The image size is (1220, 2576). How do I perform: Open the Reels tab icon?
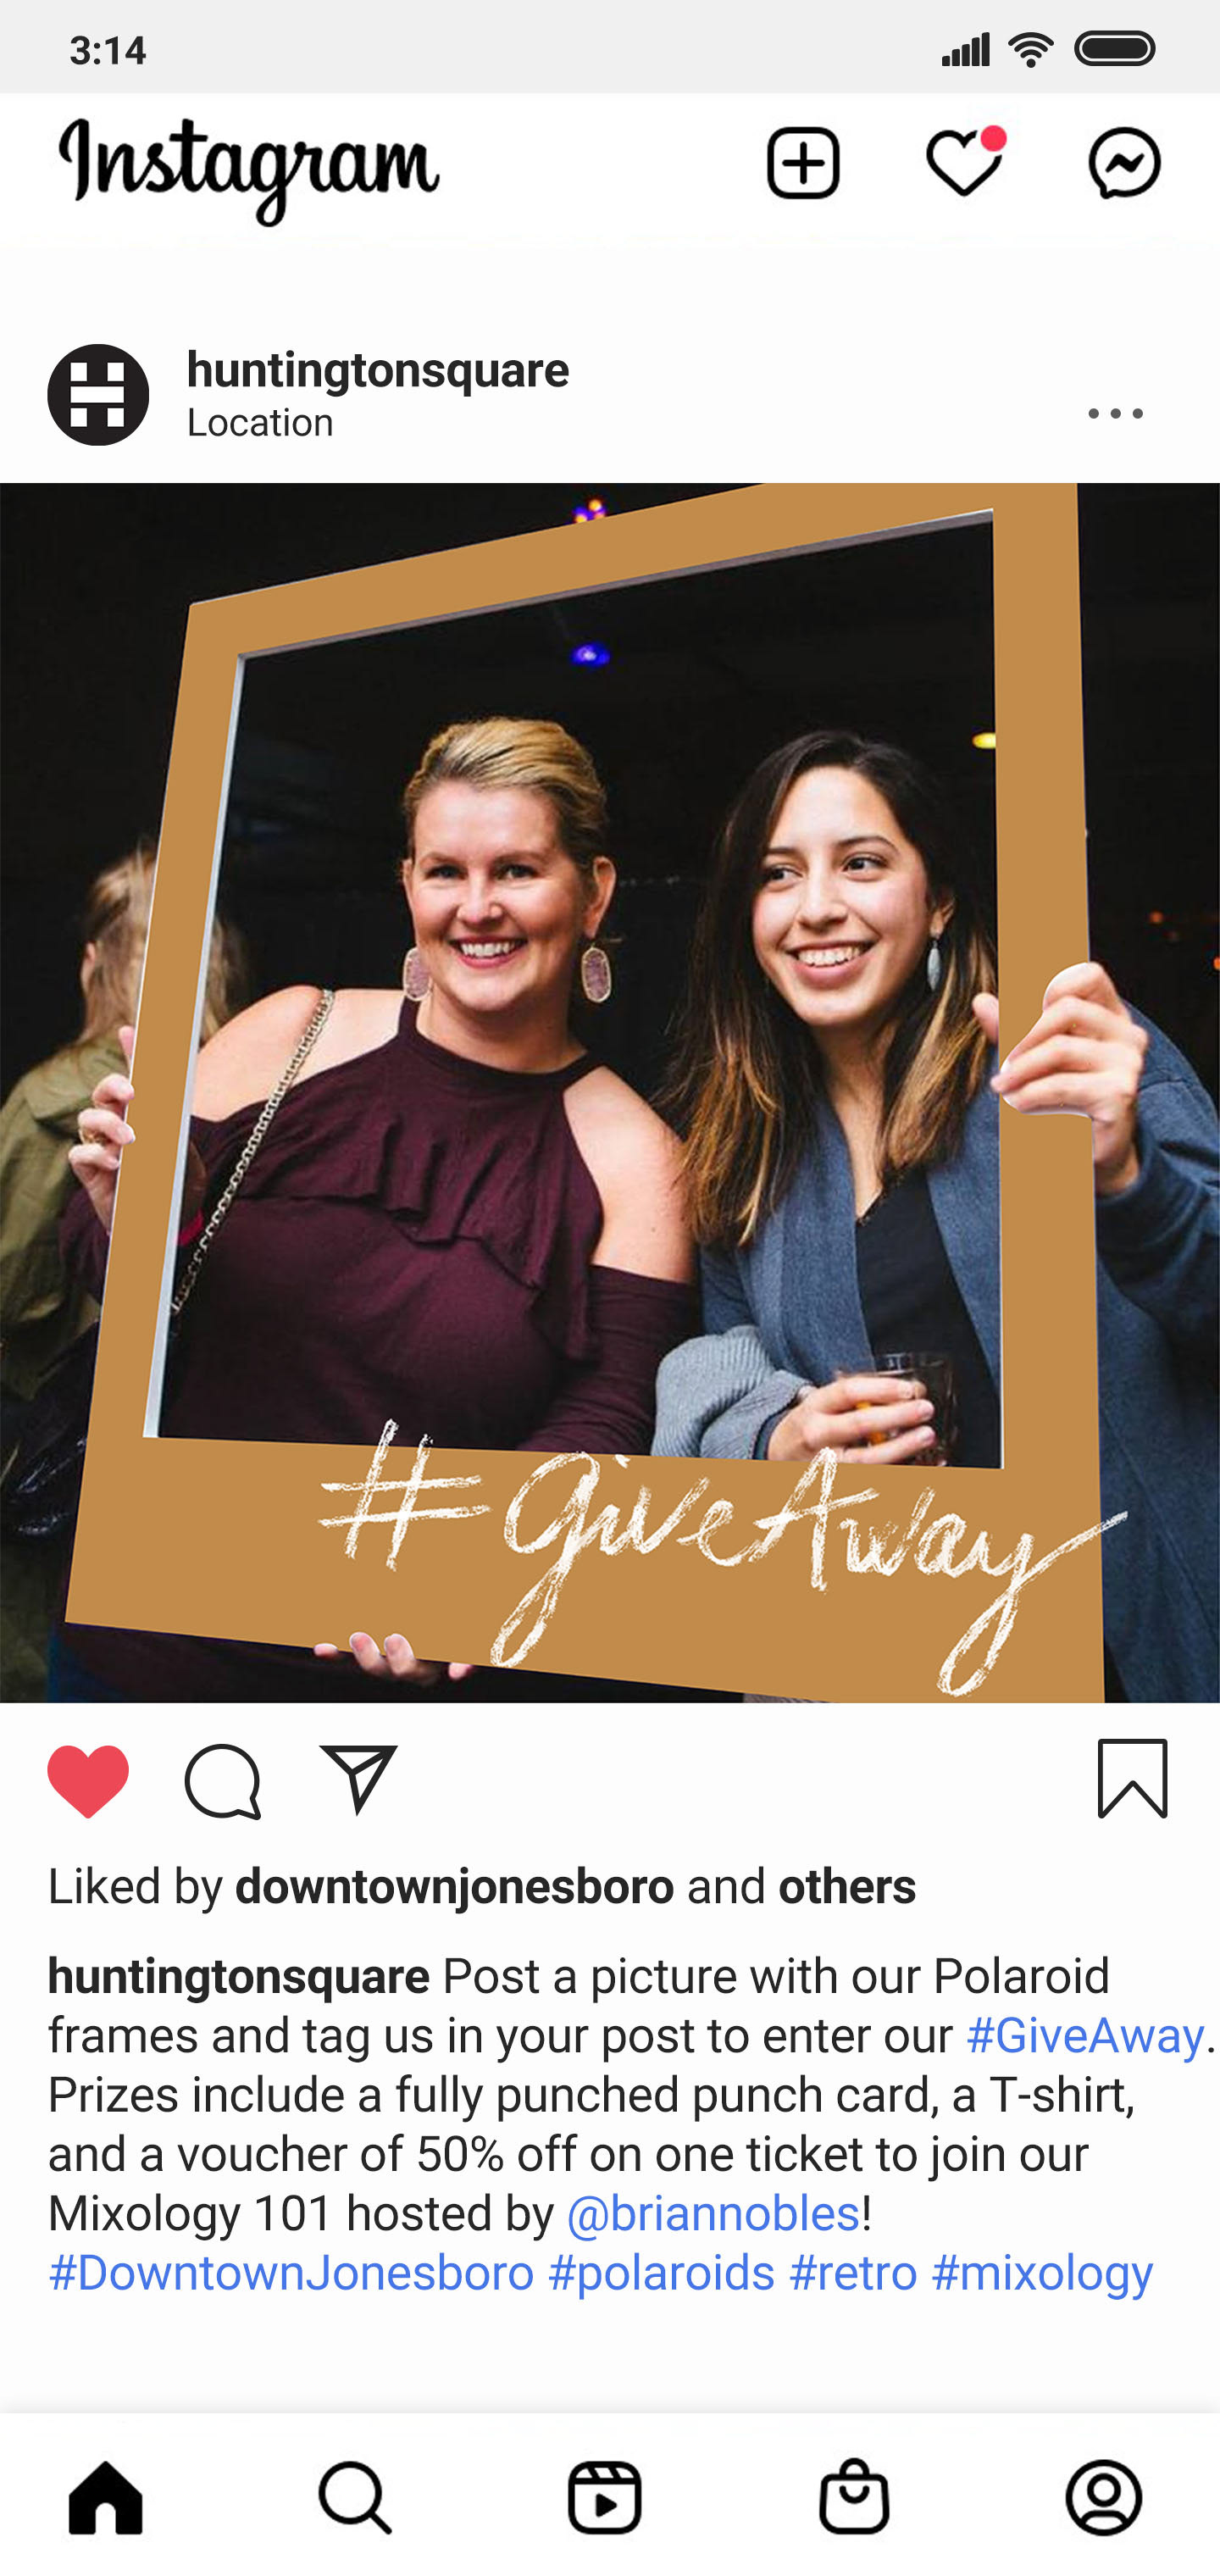pos(605,2497)
